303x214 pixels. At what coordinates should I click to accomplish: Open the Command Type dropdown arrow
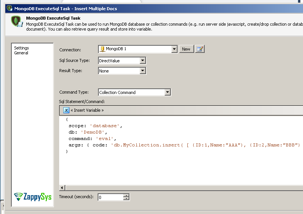click(x=168, y=92)
